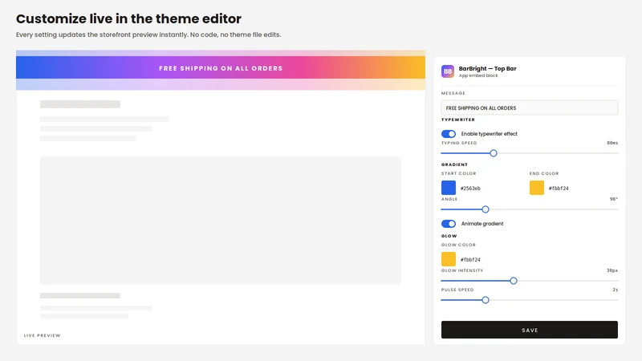The image size is (642, 361).
Task: Open the yellow End Color swatch
Action: (x=536, y=188)
